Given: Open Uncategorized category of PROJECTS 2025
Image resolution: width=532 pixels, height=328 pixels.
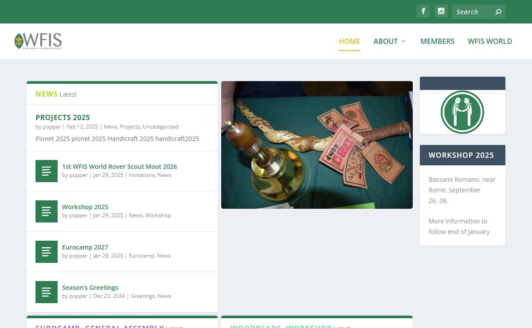Looking at the screenshot, I should point(160,127).
